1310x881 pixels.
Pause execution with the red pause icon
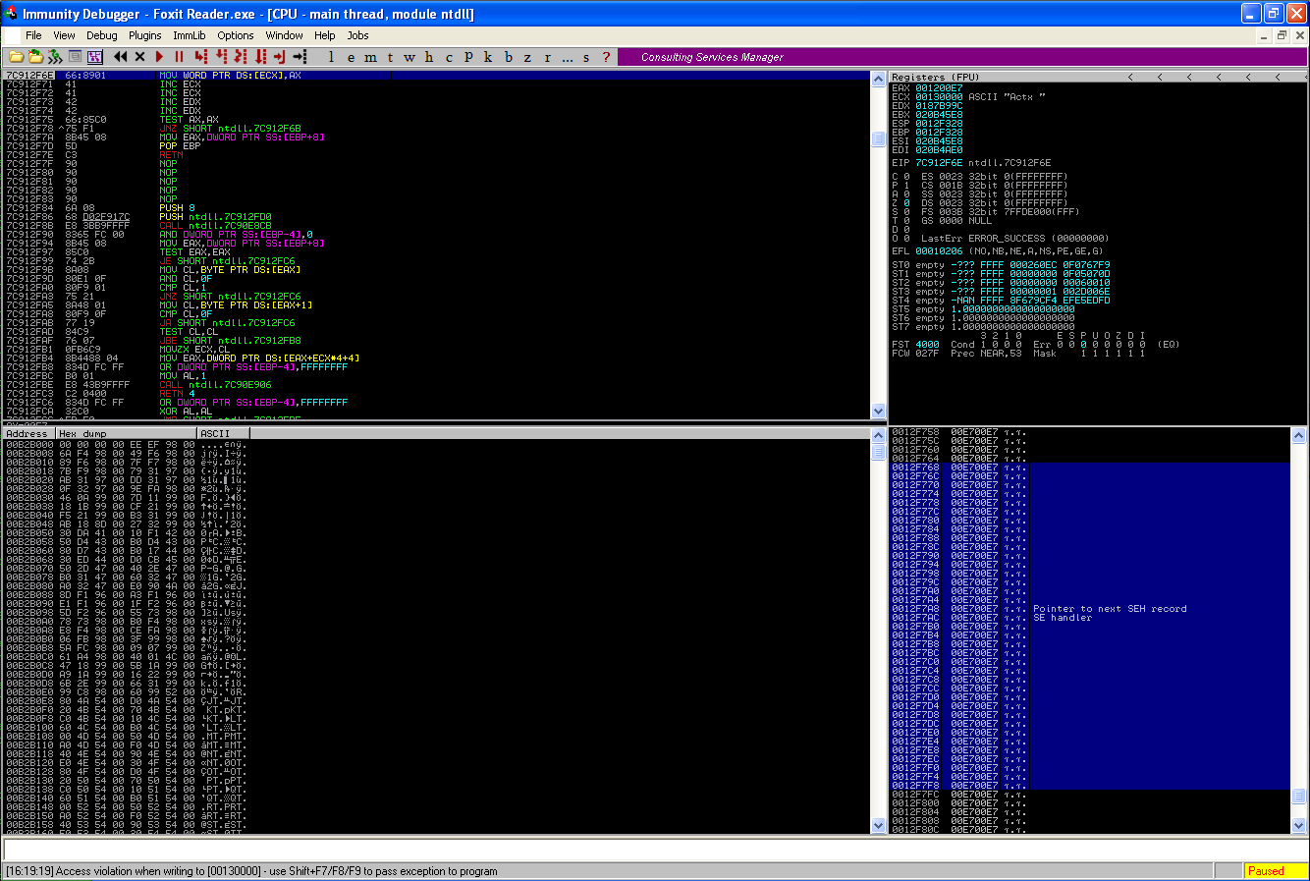coord(179,57)
